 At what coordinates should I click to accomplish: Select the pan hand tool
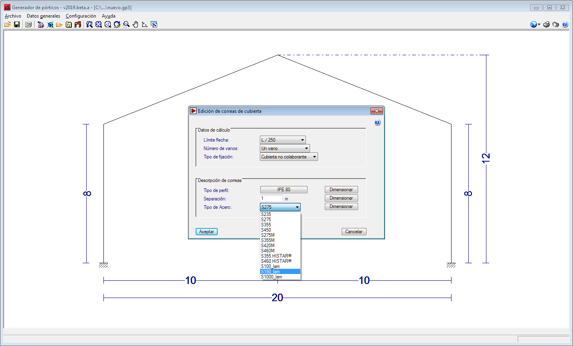click(x=136, y=24)
